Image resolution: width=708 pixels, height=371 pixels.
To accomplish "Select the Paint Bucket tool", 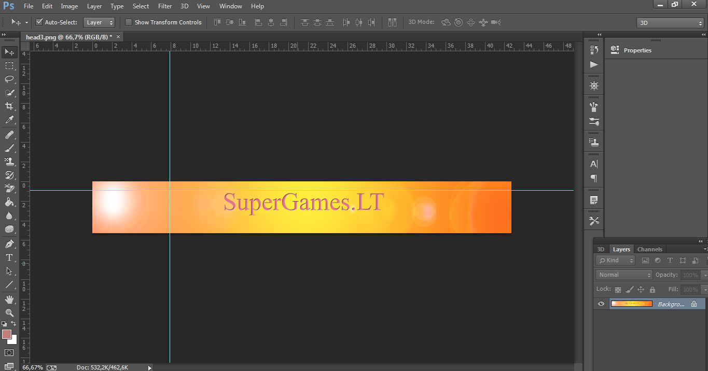I will (9, 202).
